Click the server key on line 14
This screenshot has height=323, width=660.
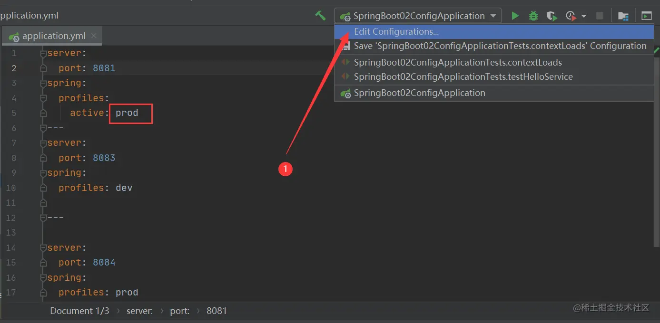pyautogui.click(x=64, y=248)
